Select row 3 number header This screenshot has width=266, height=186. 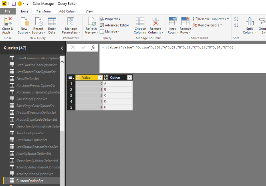71,95
